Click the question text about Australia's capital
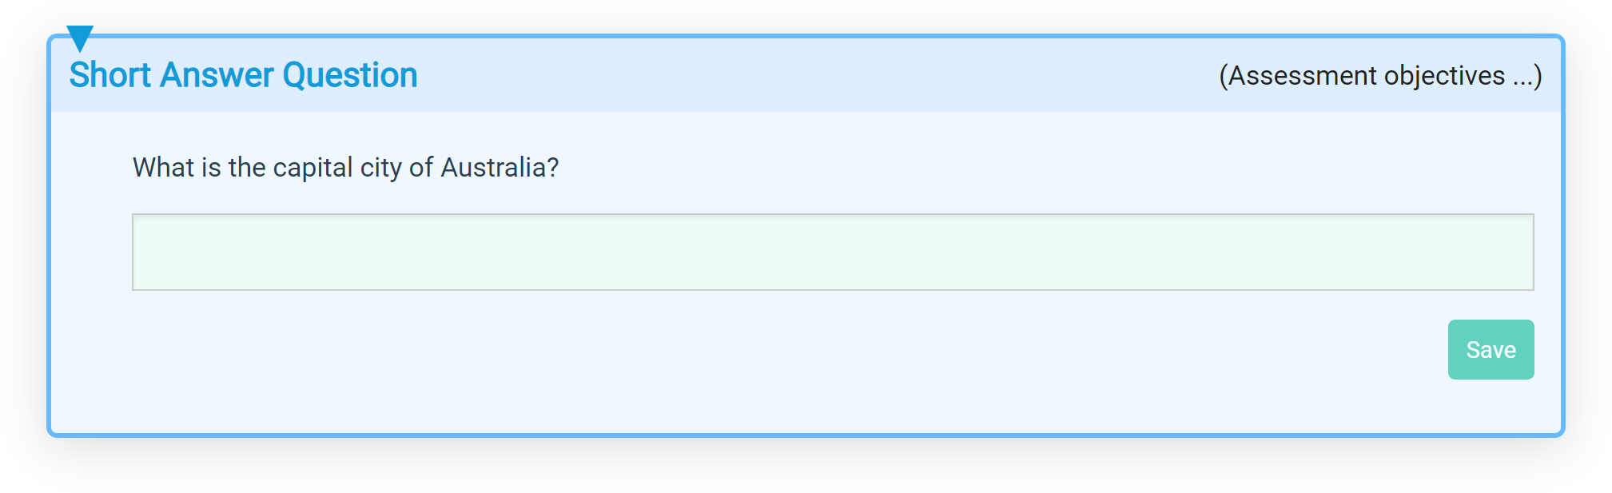Image resolution: width=1612 pixels, height=493 pixels. click(346, 168)
